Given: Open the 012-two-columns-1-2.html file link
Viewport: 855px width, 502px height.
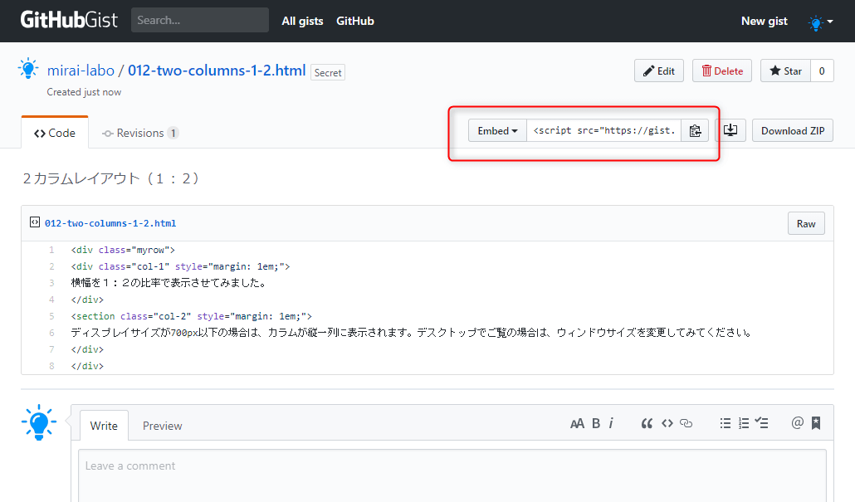Looking at the screenshot, I should [x=110, y=223].
